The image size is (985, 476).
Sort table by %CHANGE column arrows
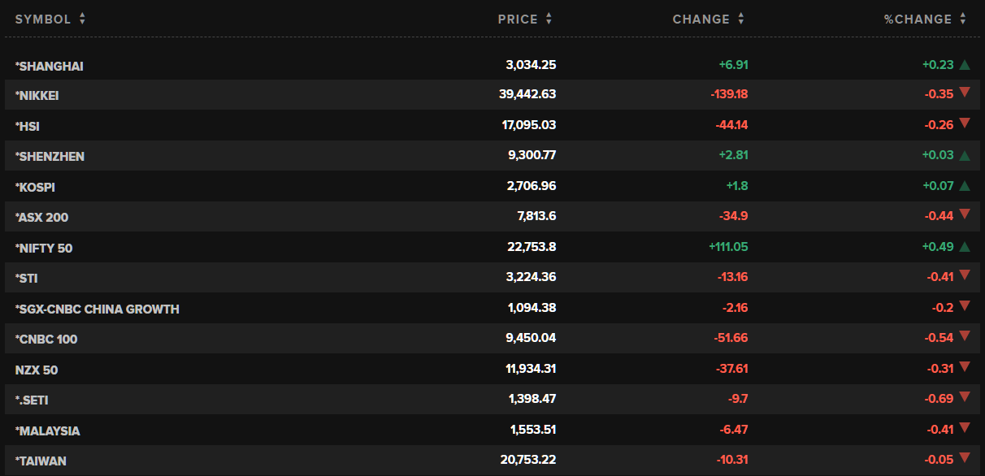(x=962, y=19)
